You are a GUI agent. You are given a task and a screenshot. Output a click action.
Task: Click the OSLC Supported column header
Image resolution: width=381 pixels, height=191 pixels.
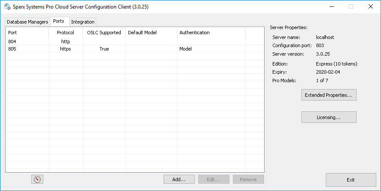click(x=104, y=33)
